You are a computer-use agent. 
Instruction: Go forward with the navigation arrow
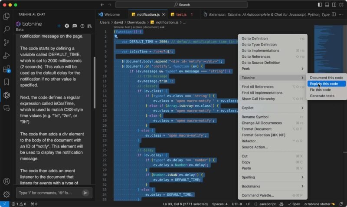pos(110,5)
